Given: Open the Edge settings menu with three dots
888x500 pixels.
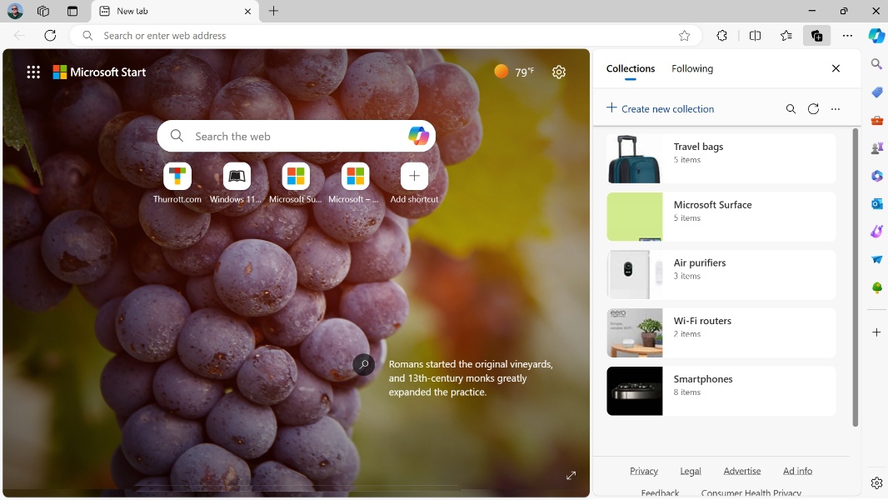Looking at the screenshot, I should point(847,36).
